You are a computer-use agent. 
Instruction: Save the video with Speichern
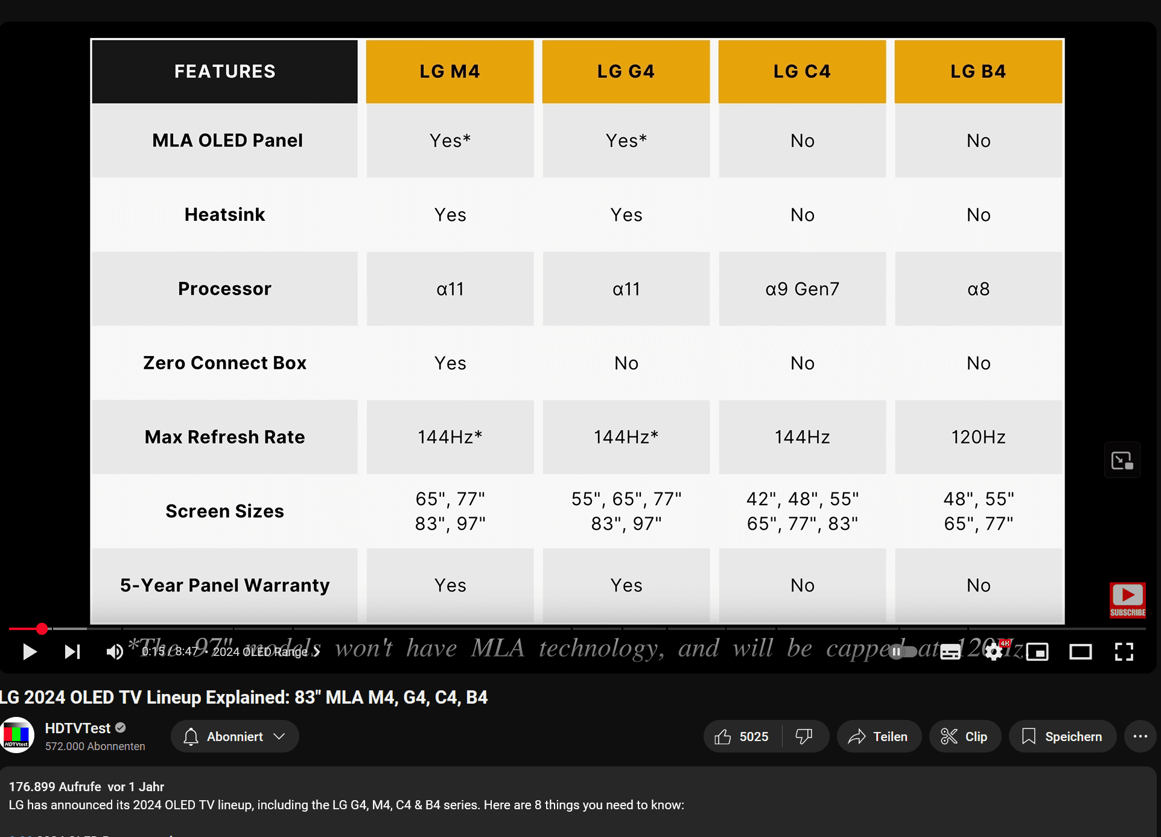(1062, 736)
